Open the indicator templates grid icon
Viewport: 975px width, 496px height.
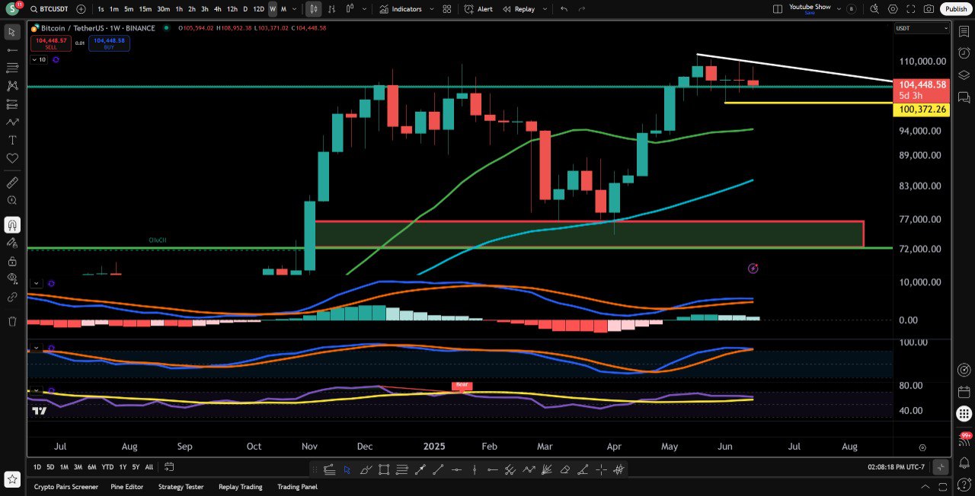click(447, 9)
